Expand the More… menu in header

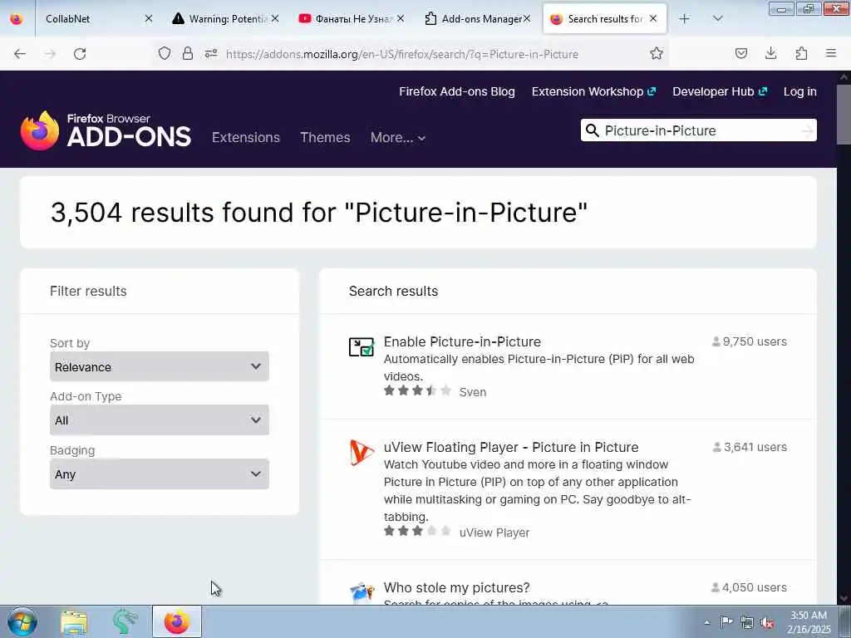coord(398,137)
